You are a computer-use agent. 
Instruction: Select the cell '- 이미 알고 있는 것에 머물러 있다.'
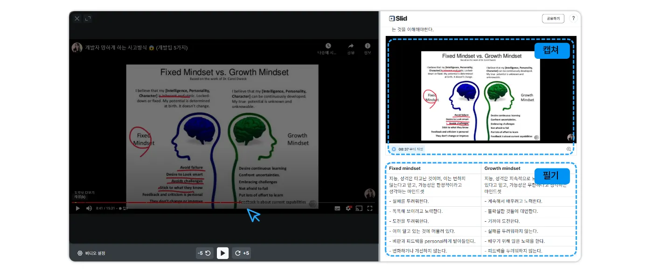click(434, 231)
